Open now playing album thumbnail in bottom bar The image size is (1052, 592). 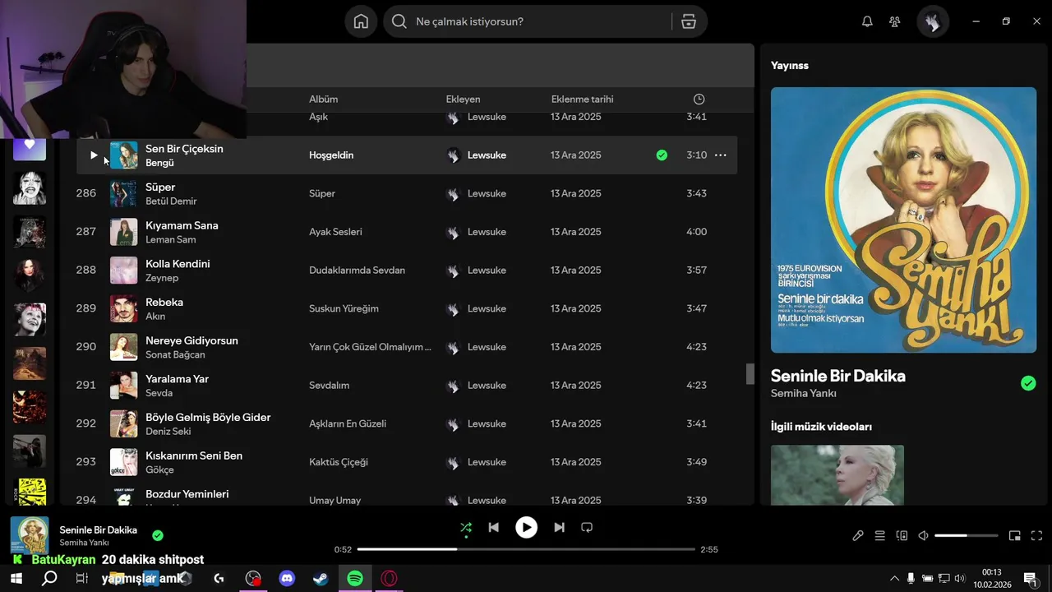(x=30, y=535)
